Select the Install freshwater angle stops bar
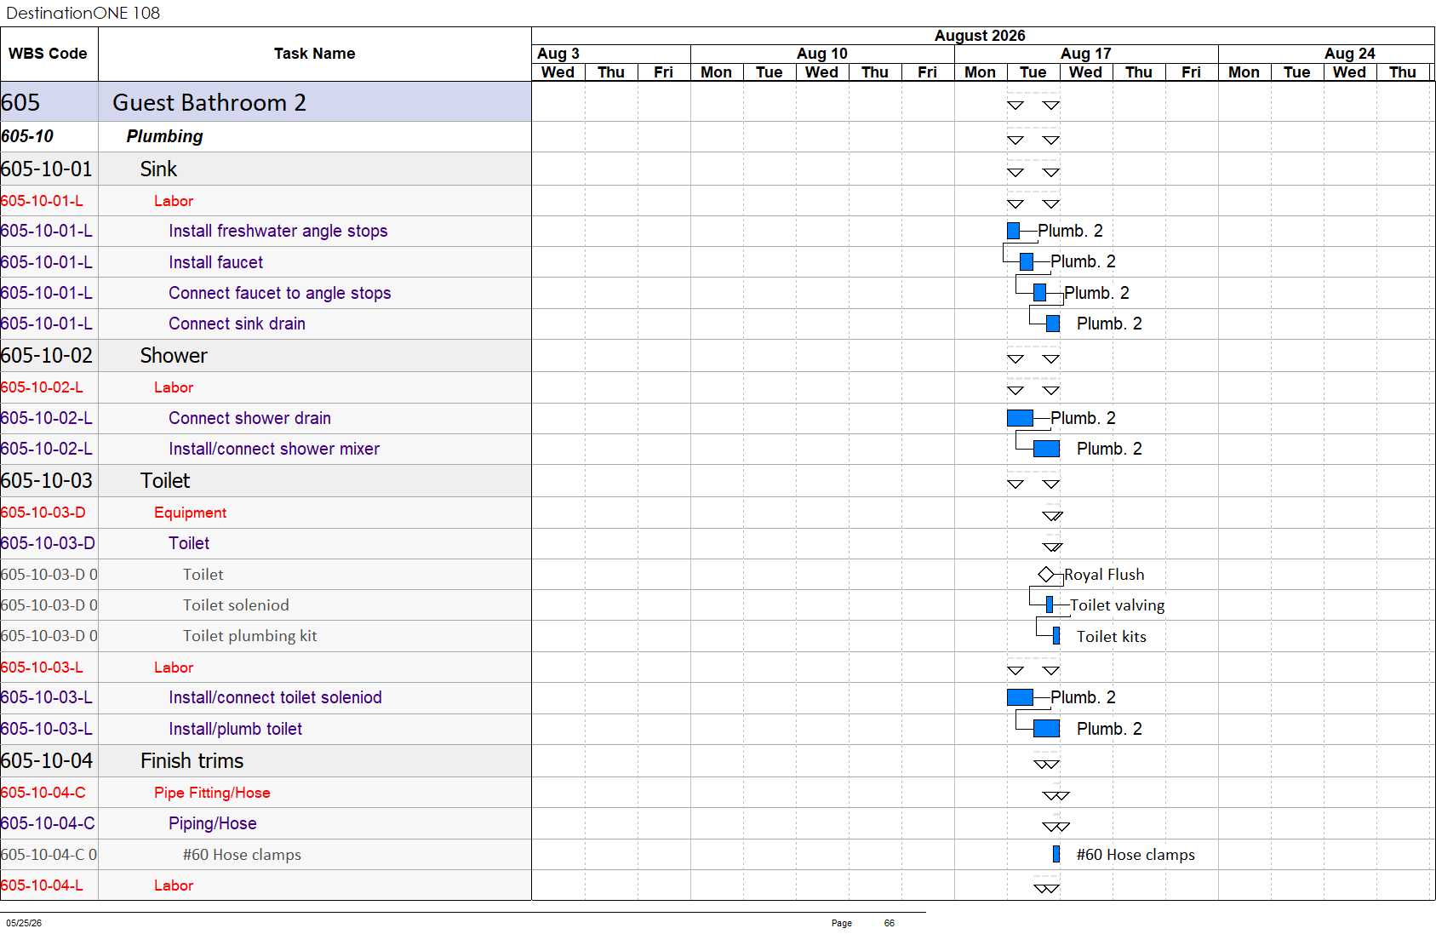The width and height of the screenshot is (1436, 934). (1013, 231)
